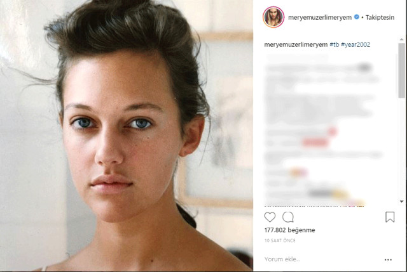Save post with the bookmark icon
This screenshot has width=407, height=272.
[390, 217]
